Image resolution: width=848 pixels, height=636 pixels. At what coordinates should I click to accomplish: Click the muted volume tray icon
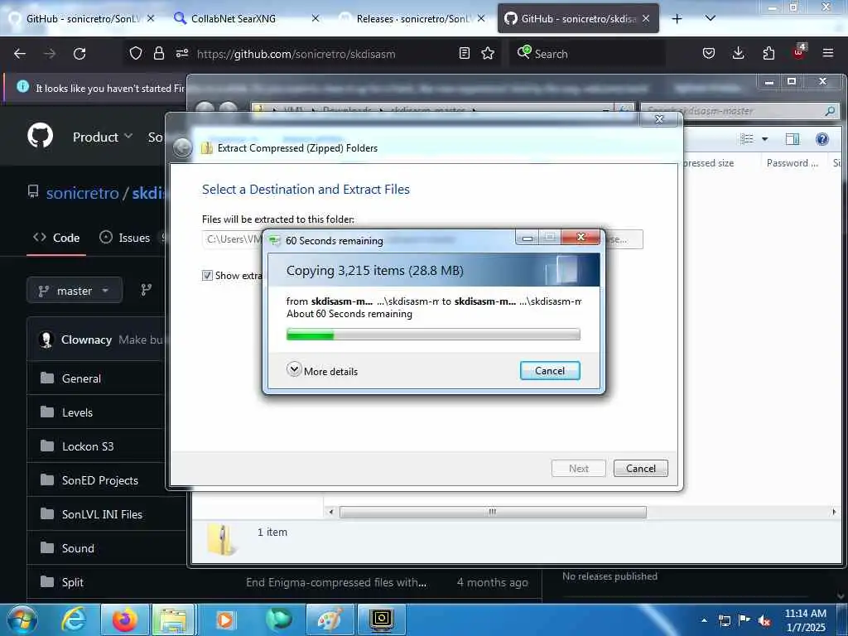(764, 620)
